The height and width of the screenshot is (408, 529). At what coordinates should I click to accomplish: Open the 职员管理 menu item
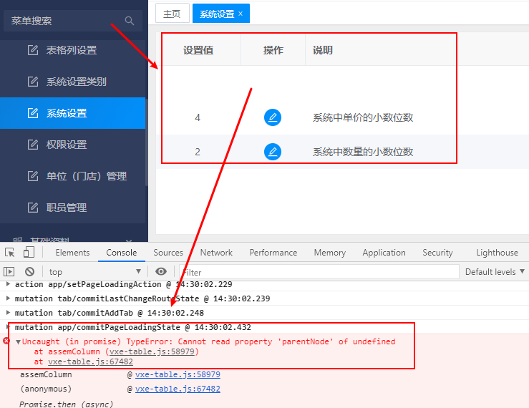click(72, 207)
